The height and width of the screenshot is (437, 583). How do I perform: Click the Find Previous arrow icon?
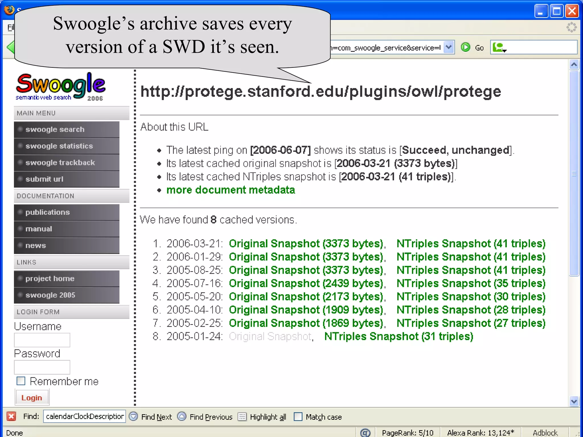[182, 417]
